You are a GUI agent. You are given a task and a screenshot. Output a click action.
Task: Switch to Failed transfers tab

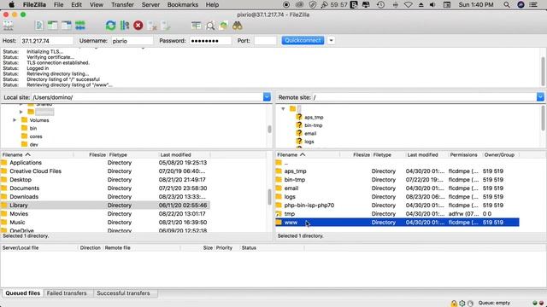pos(67,293)
